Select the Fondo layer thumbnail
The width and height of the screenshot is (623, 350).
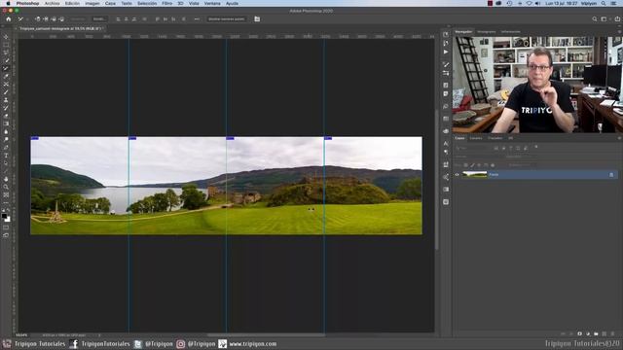point(475,175)
